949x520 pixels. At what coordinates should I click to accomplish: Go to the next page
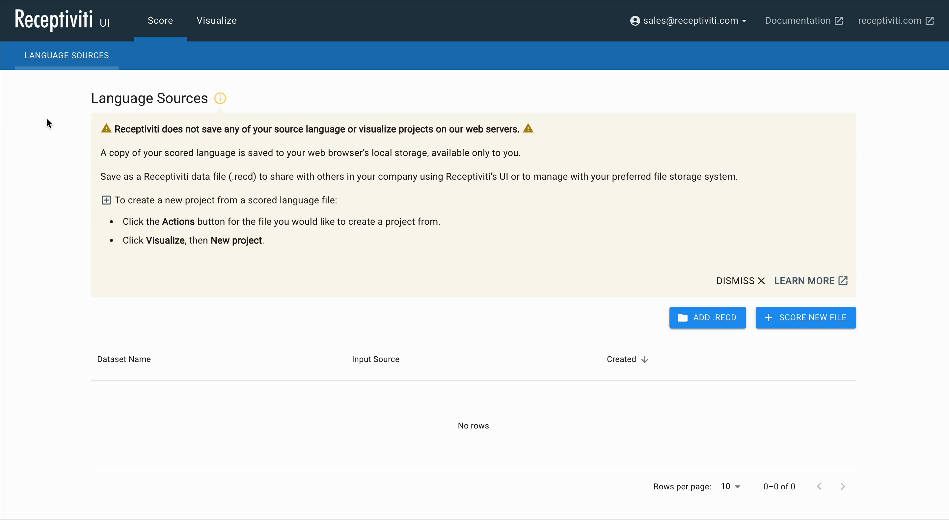click(843, 486)
